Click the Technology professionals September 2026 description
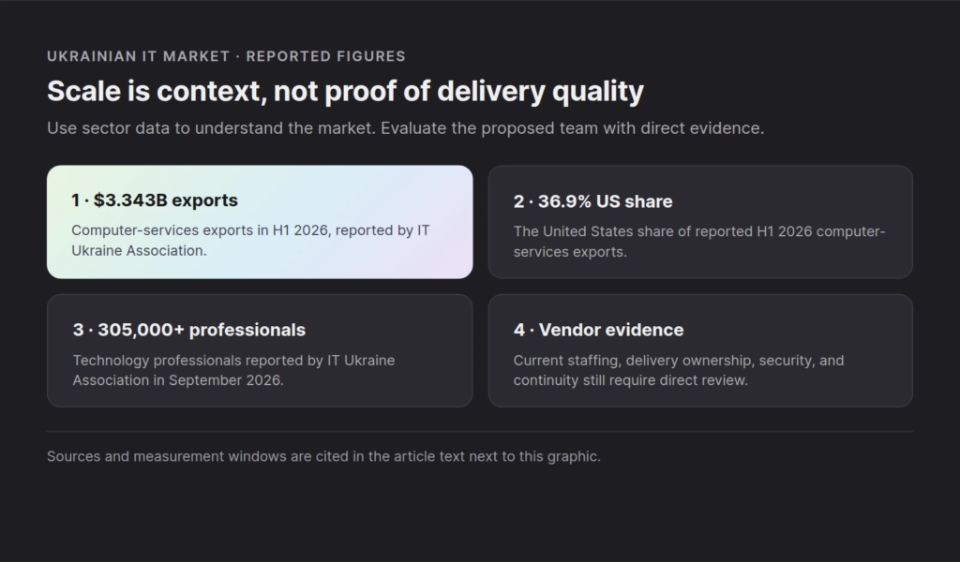 click(233, 370)
